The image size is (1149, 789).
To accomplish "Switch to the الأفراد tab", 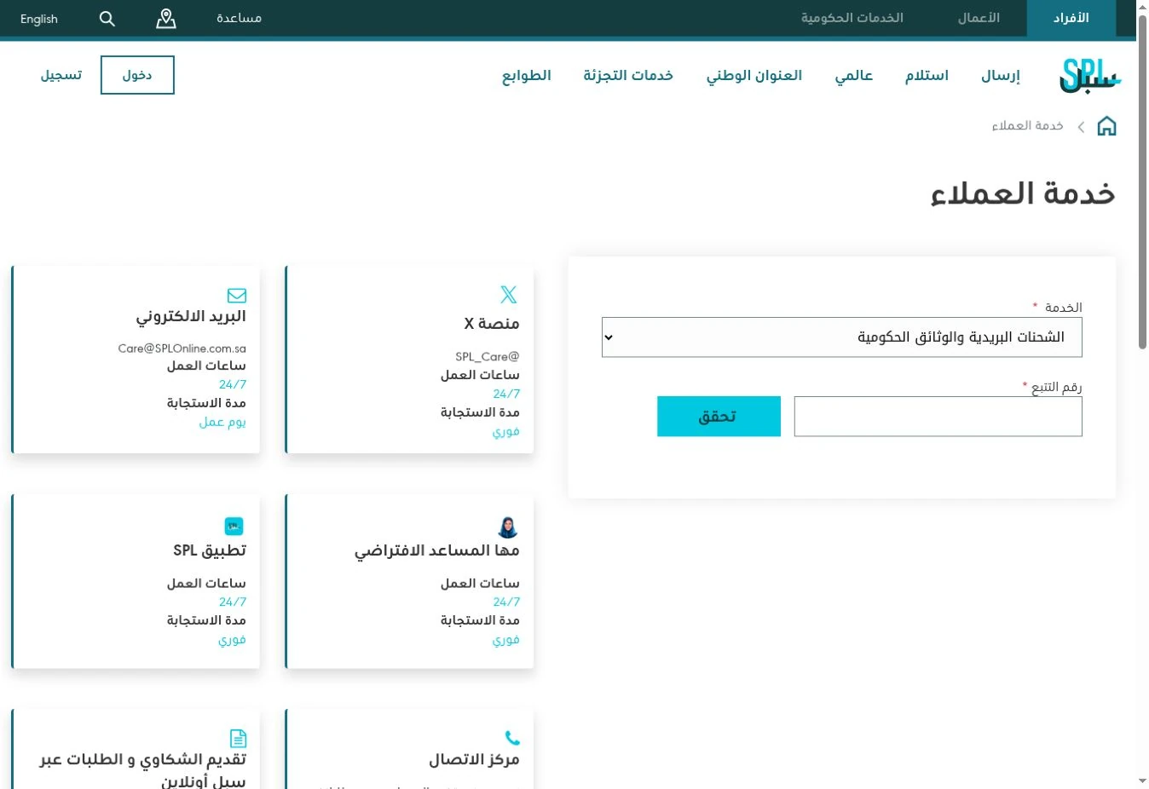I will pyautogui.click(x=1071, y=18).
